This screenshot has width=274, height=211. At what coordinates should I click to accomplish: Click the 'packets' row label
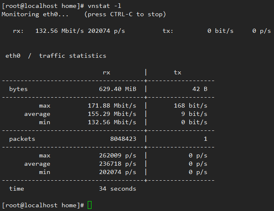[x=22, y=139]
